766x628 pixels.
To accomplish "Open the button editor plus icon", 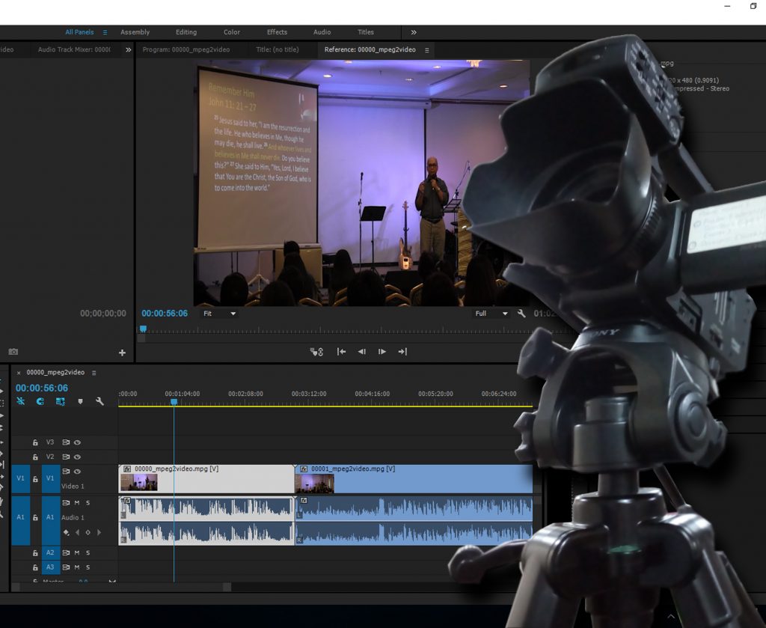I will coord(122,353).
